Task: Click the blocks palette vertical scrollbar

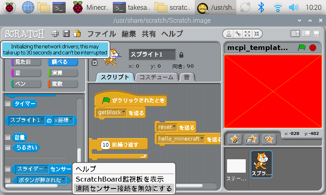Action: click(x=79, y=156)
